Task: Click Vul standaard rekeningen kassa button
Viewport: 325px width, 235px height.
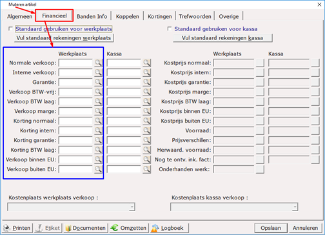Action: (x=222, y=38)
